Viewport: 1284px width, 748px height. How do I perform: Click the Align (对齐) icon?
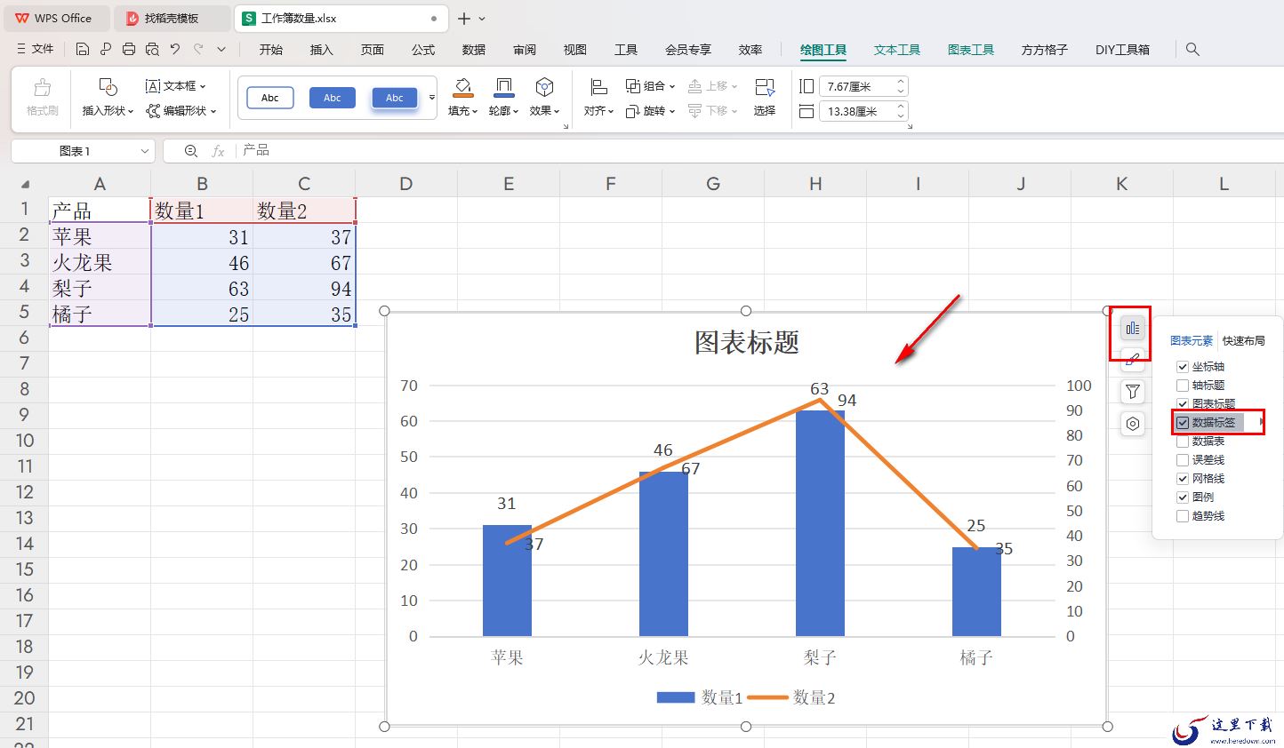coord(598,87)
